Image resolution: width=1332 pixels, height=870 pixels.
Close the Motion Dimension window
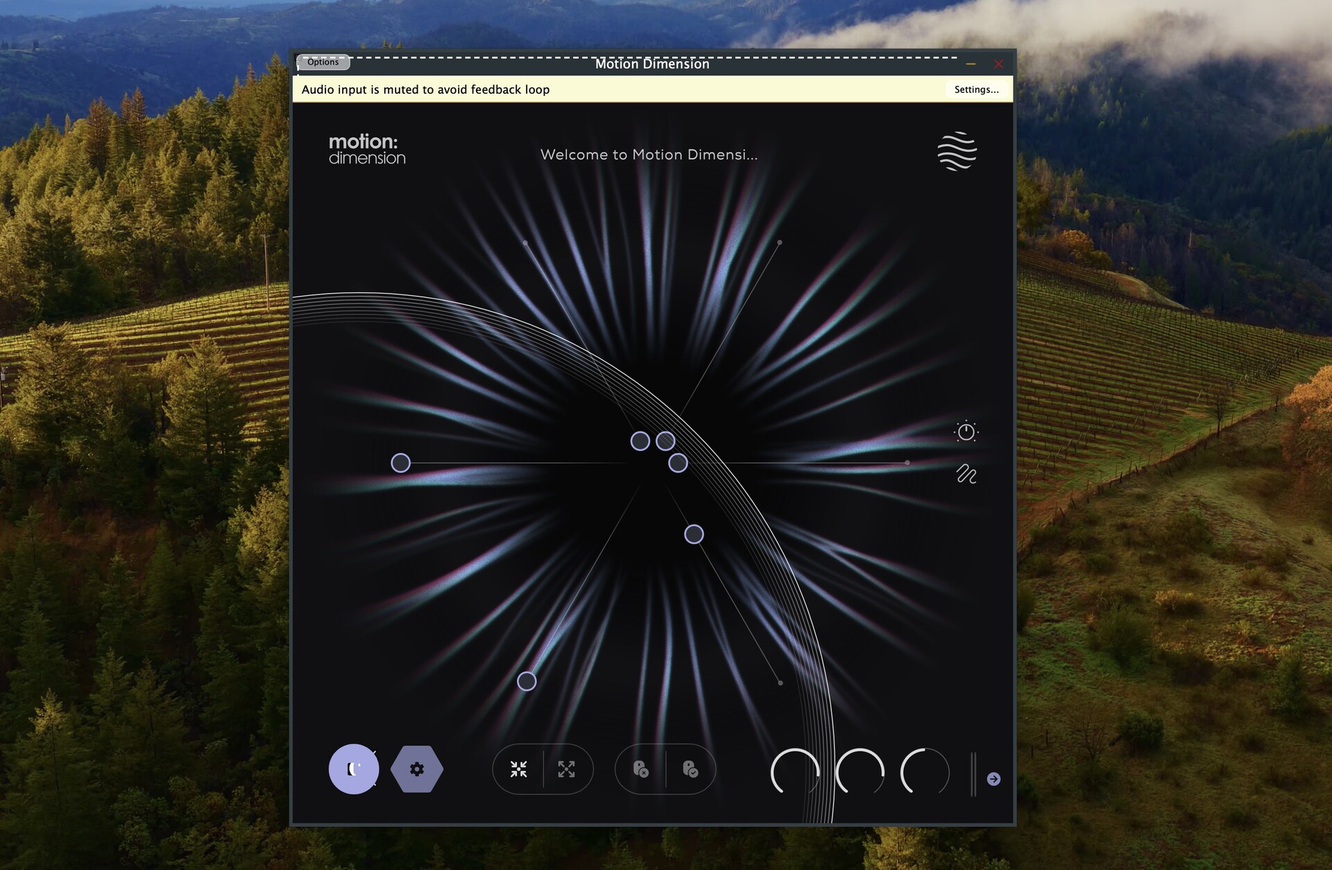click(x=999, y=64)
